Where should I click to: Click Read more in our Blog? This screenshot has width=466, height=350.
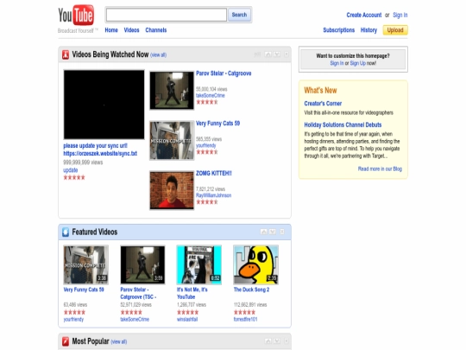[x=380, y=169]
